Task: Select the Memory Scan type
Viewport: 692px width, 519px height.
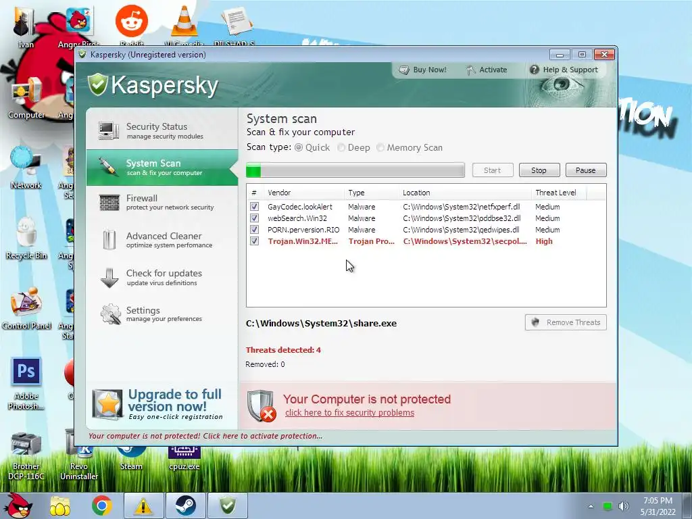Action: click(380, 147)
